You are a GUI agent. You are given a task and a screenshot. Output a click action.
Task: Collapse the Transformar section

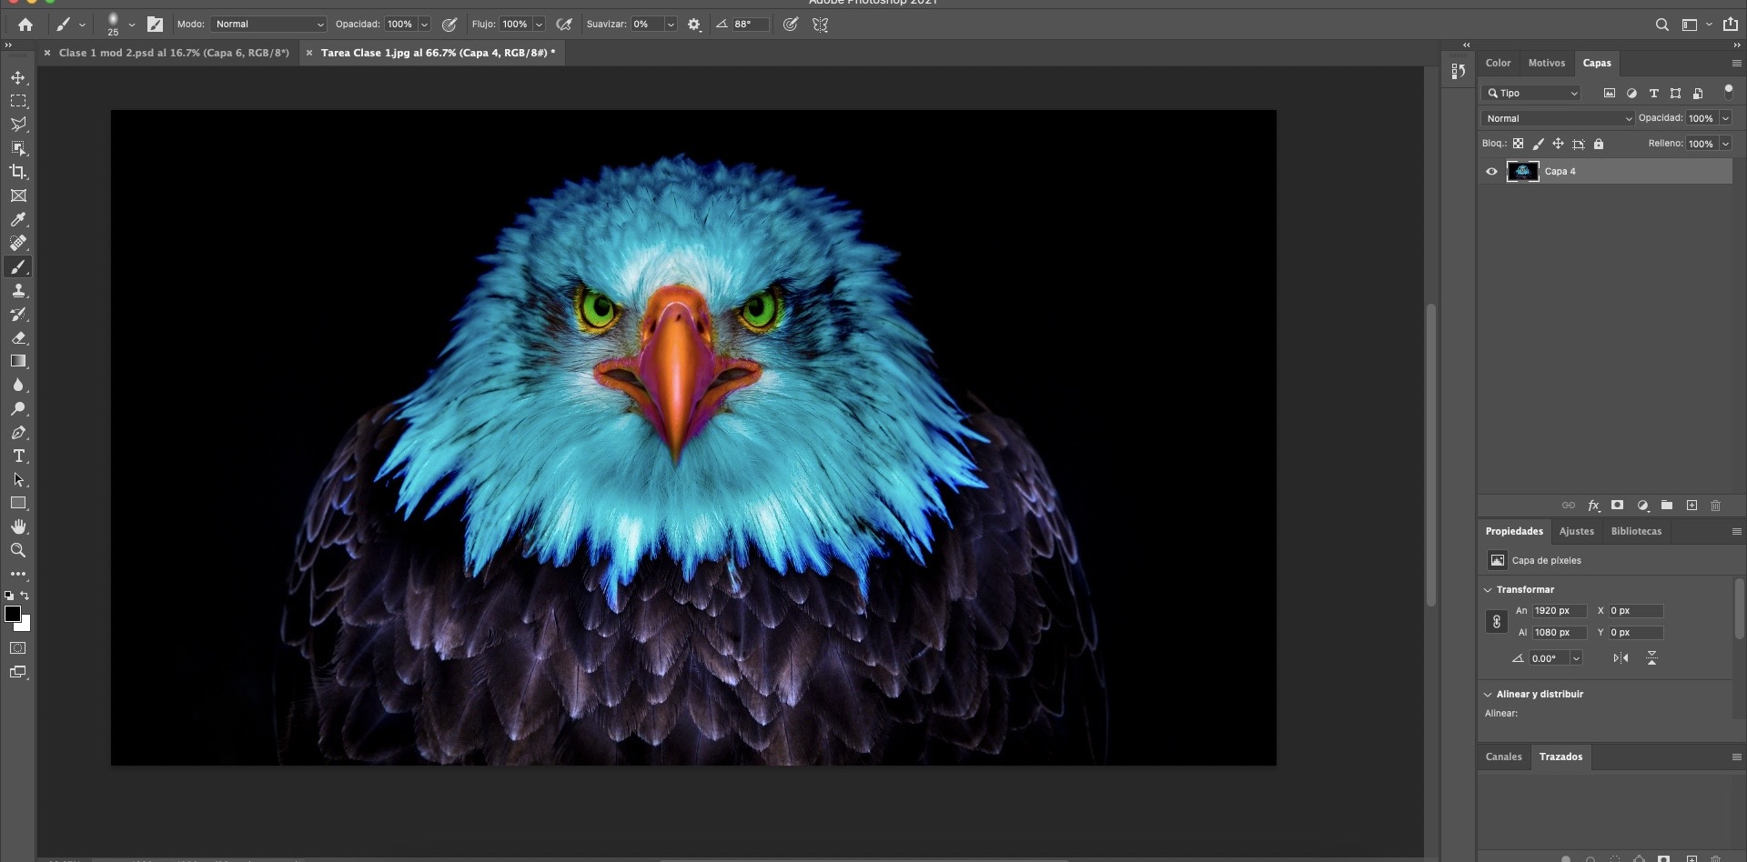coord(1488,589)
